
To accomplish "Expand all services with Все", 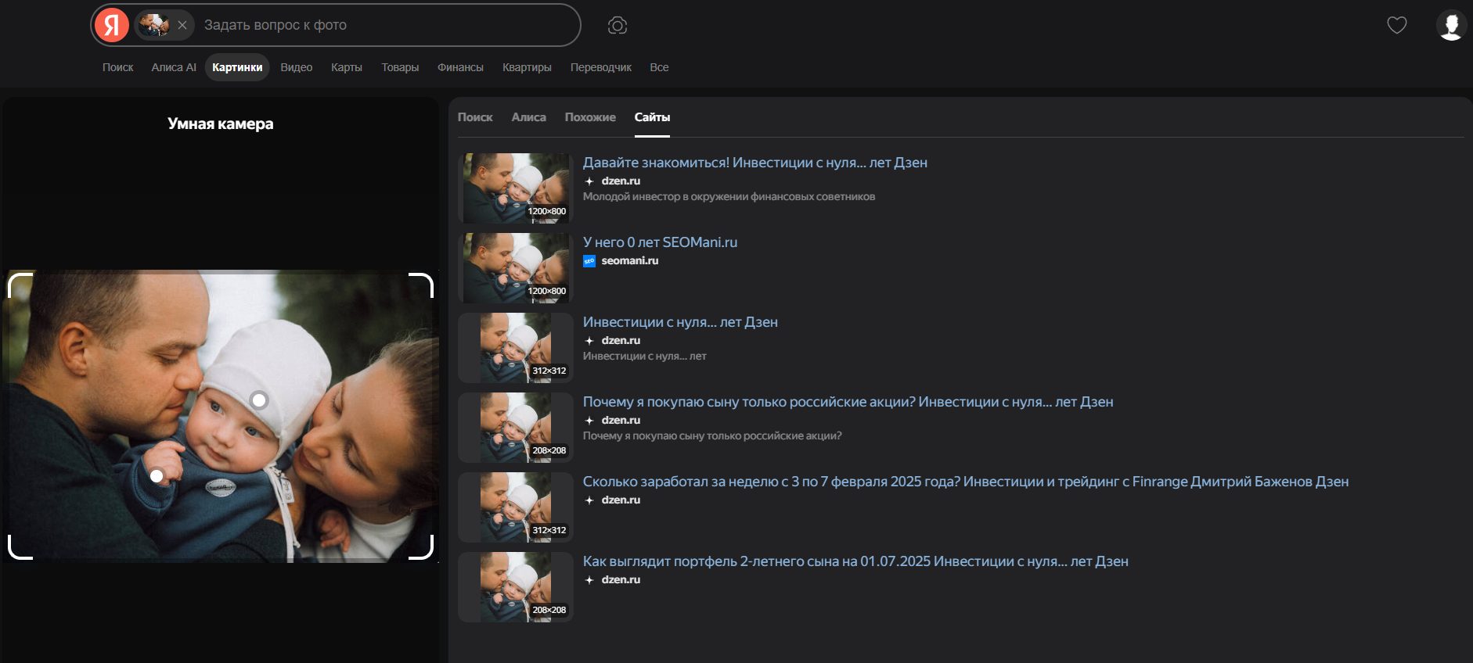I will coord(659,67).
